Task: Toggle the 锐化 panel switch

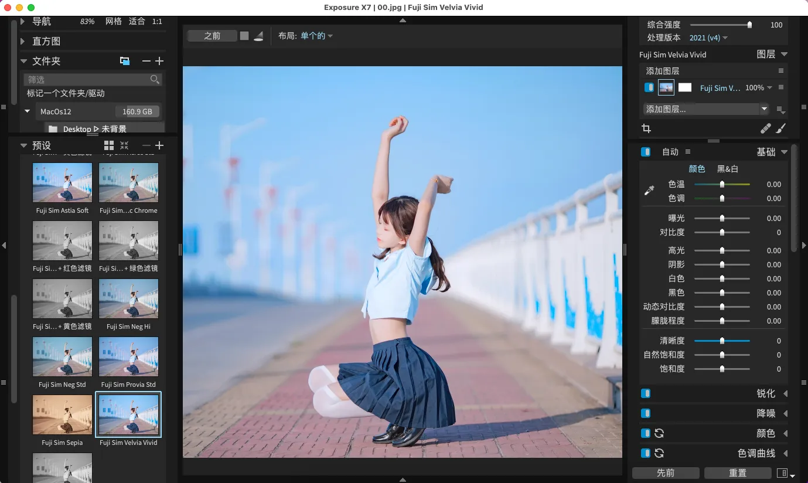Action: point(646,393)
